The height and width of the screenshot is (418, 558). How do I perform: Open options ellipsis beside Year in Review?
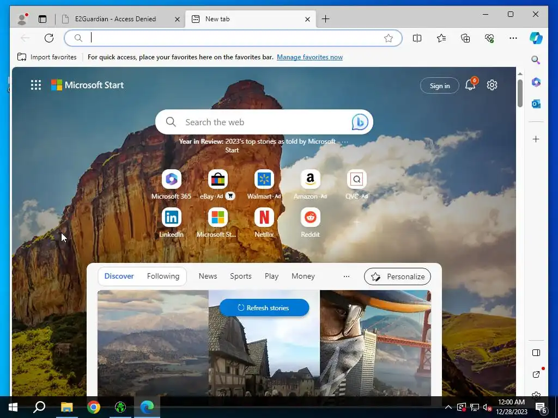(344, 142)
